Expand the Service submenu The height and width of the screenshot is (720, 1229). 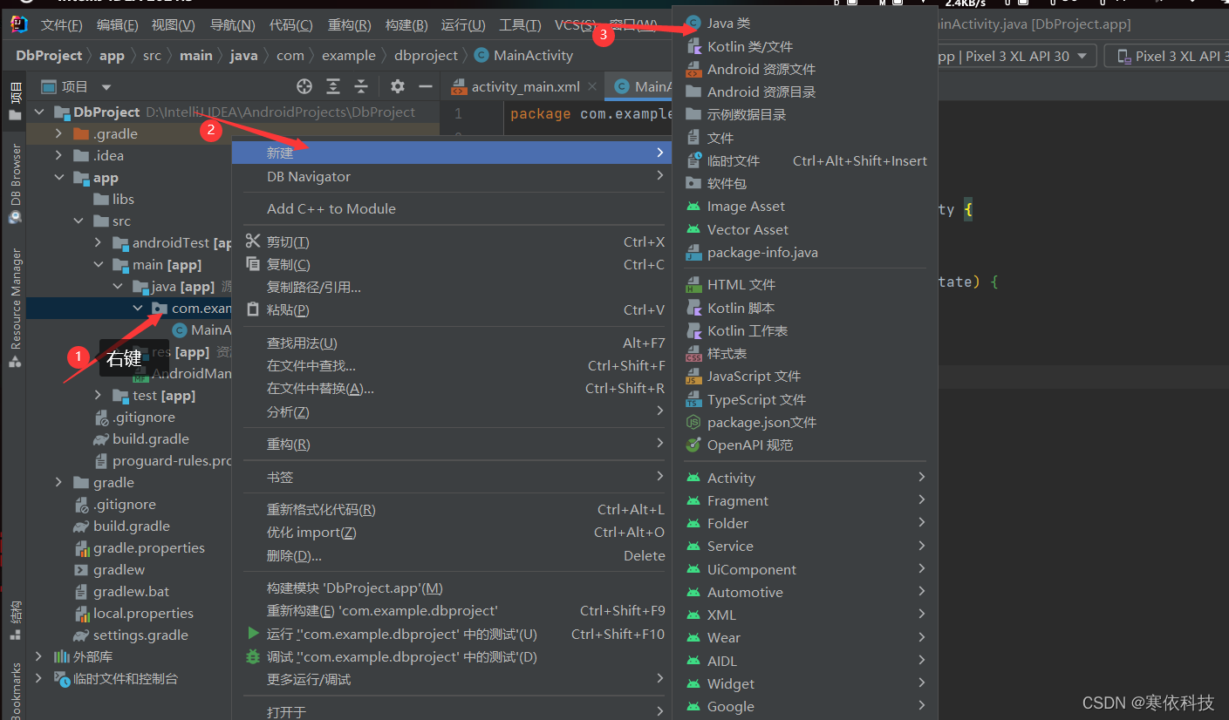click(803, 546)
